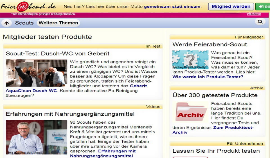The width and height of the screenshot is (270, 158).
Task: Follow the gemeinsam statt einsam link
Action: tap(172, 6)
